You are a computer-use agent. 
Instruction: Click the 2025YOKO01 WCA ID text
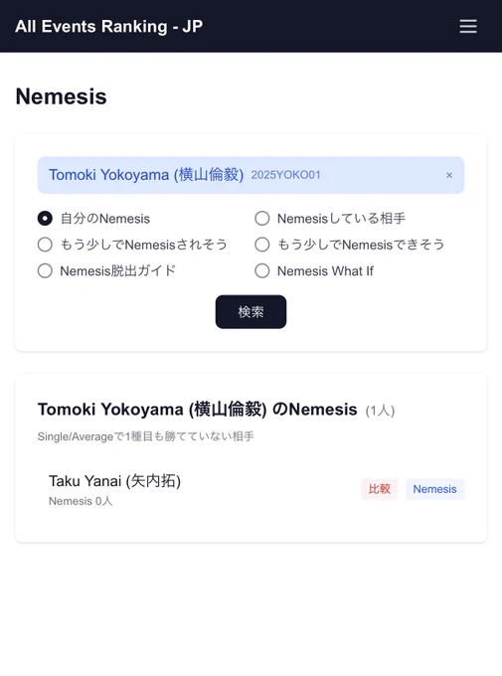point(286,175)
